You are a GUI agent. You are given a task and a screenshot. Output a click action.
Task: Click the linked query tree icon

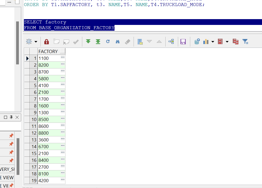[x=171, y=42]
